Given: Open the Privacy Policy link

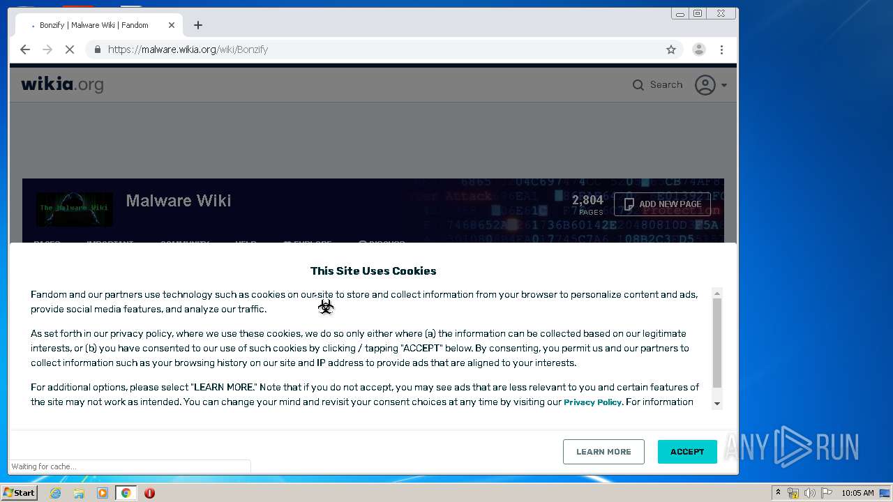Looking at the screenshot, I should 592,402.
